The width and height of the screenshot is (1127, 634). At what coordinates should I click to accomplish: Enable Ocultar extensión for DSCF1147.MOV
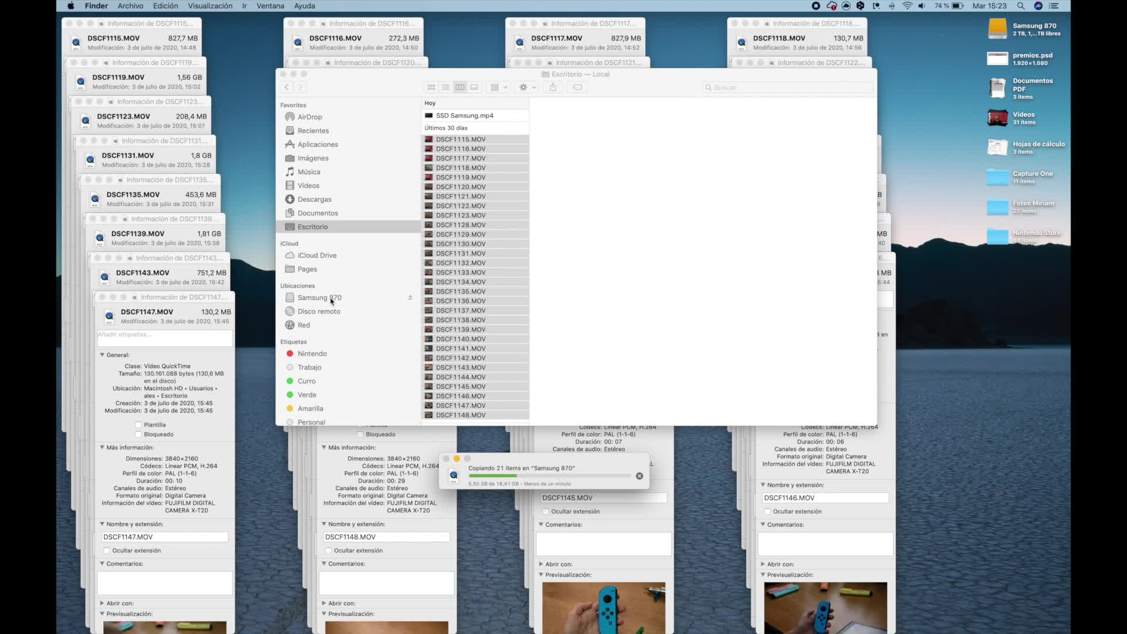[107, 551]
